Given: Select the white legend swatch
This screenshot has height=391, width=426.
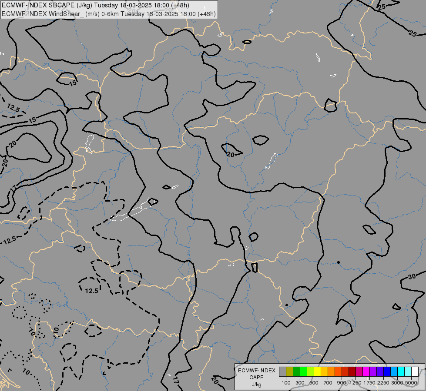Looking at the screenshot, I should 415,371.
